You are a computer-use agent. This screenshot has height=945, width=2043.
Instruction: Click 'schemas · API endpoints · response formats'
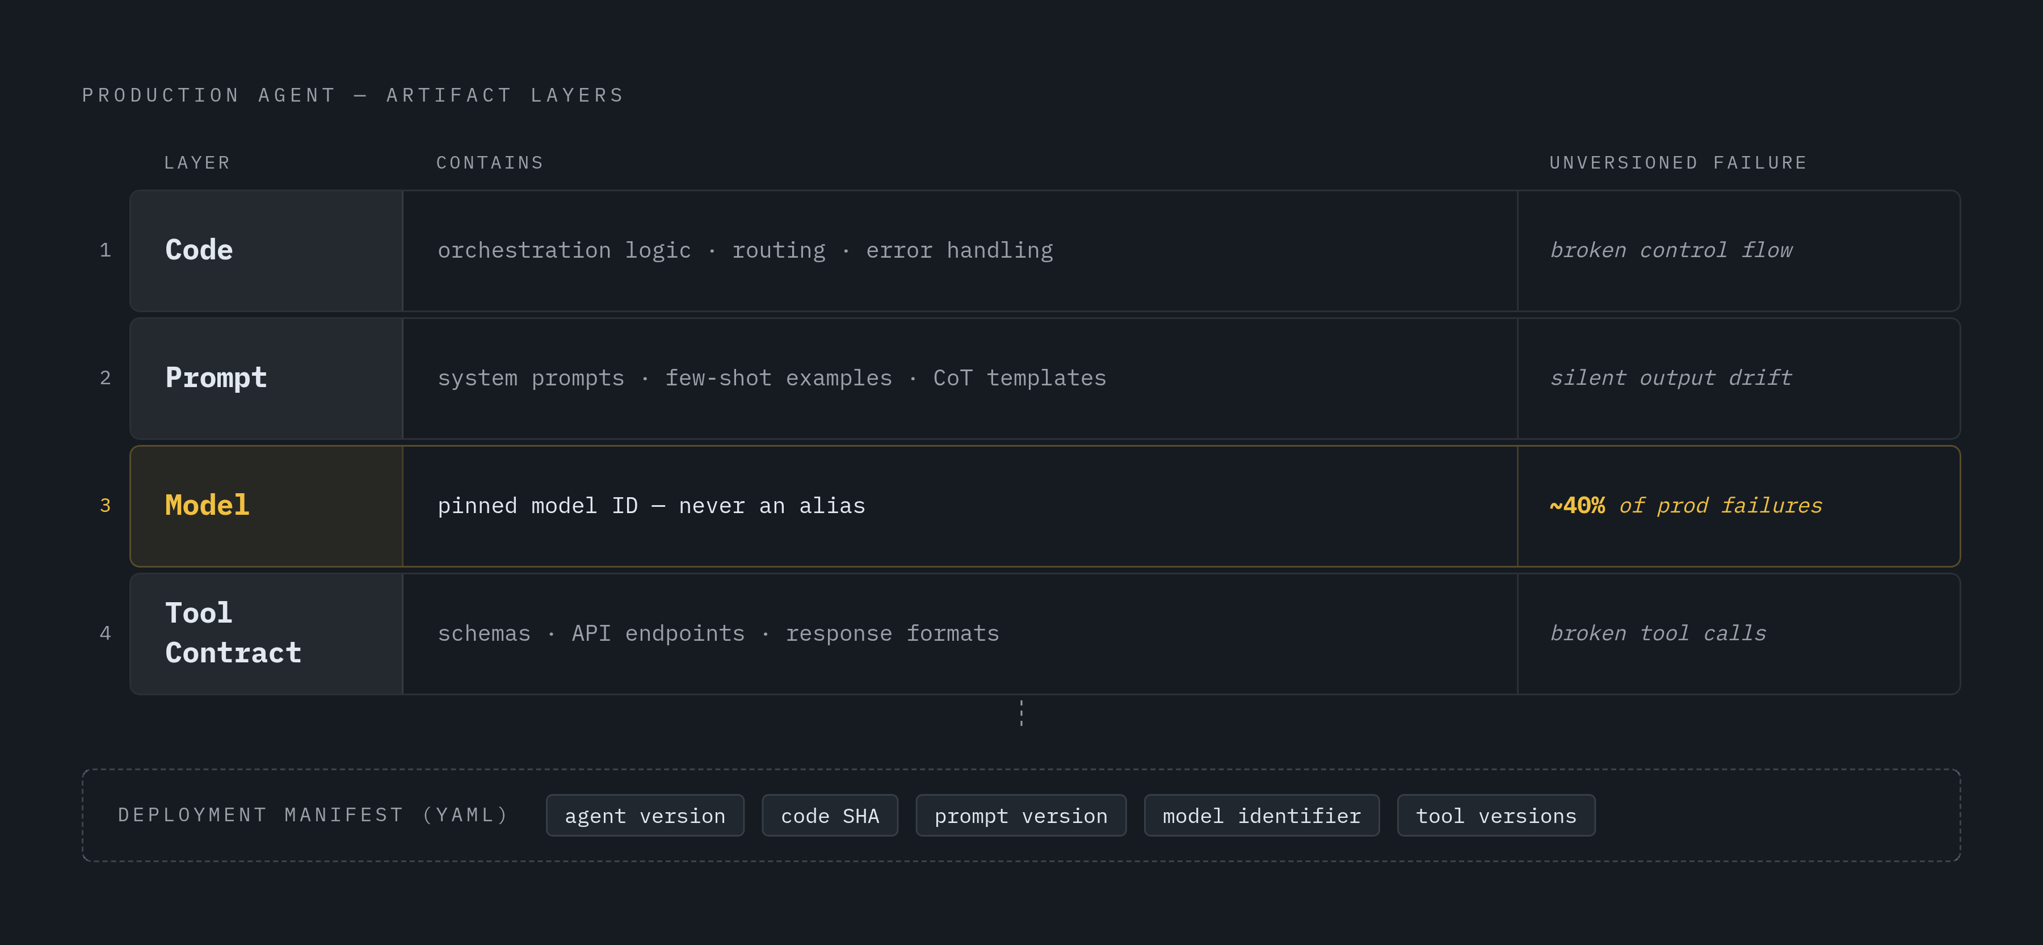(x=718, y=634)
